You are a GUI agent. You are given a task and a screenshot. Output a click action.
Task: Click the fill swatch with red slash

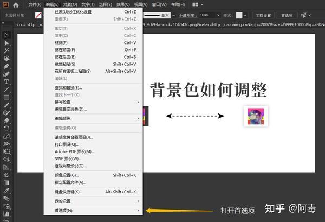point(38,15)
